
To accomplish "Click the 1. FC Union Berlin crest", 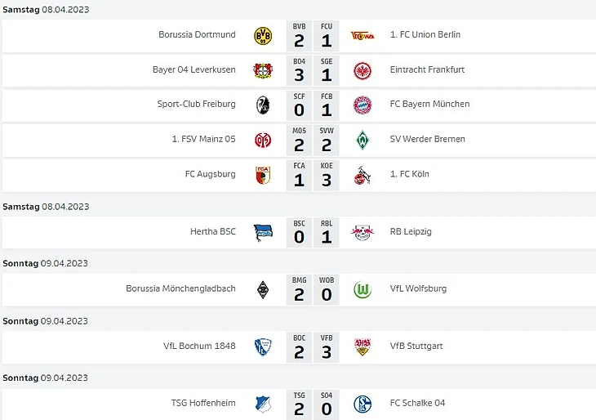I will click(x=362, y=35).
